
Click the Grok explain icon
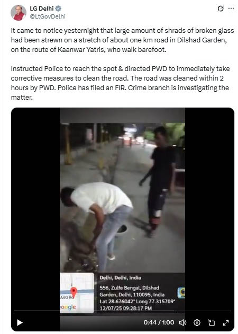[221, 8]
